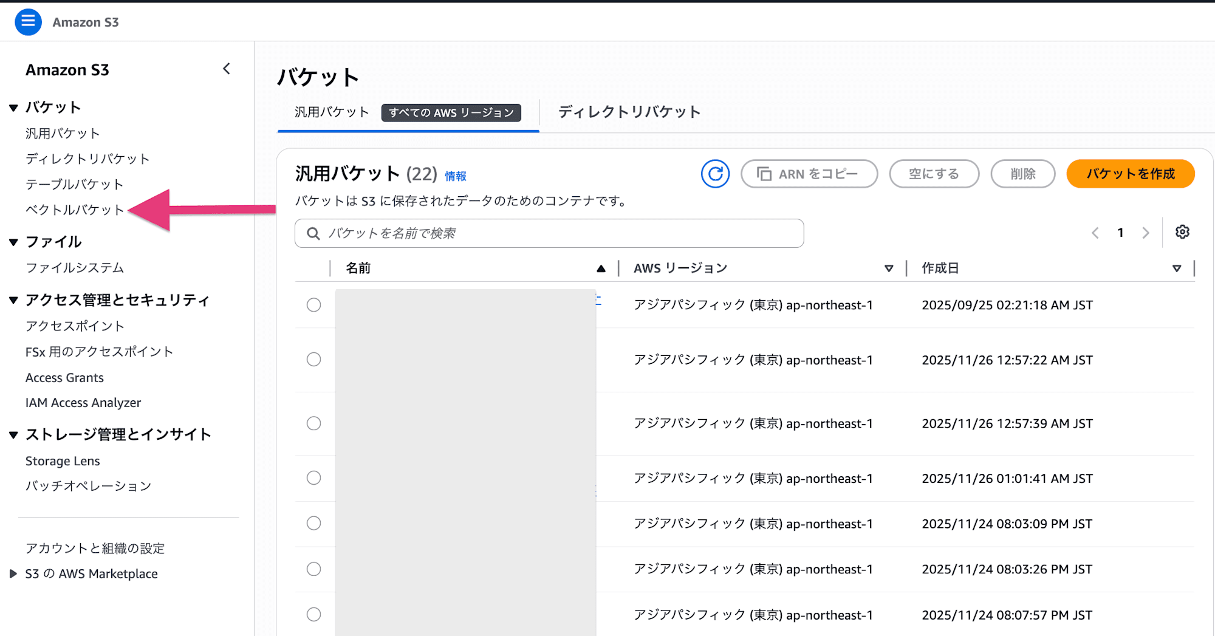The width and height of the screenshot is (1215, 636).
Task: Click 空にする button
Action: pyautogui.click(x=934, y=174)
